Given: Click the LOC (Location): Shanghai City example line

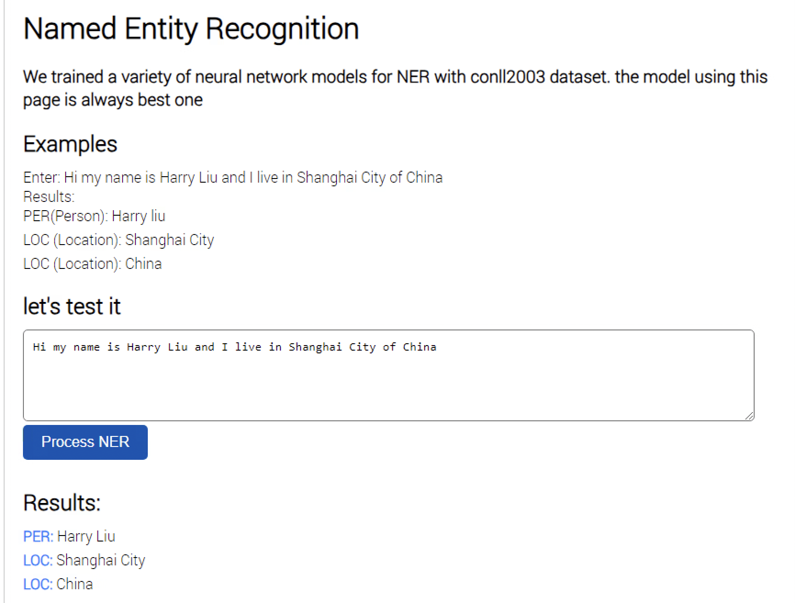Looking at the screenshot, I should [118, 240].
